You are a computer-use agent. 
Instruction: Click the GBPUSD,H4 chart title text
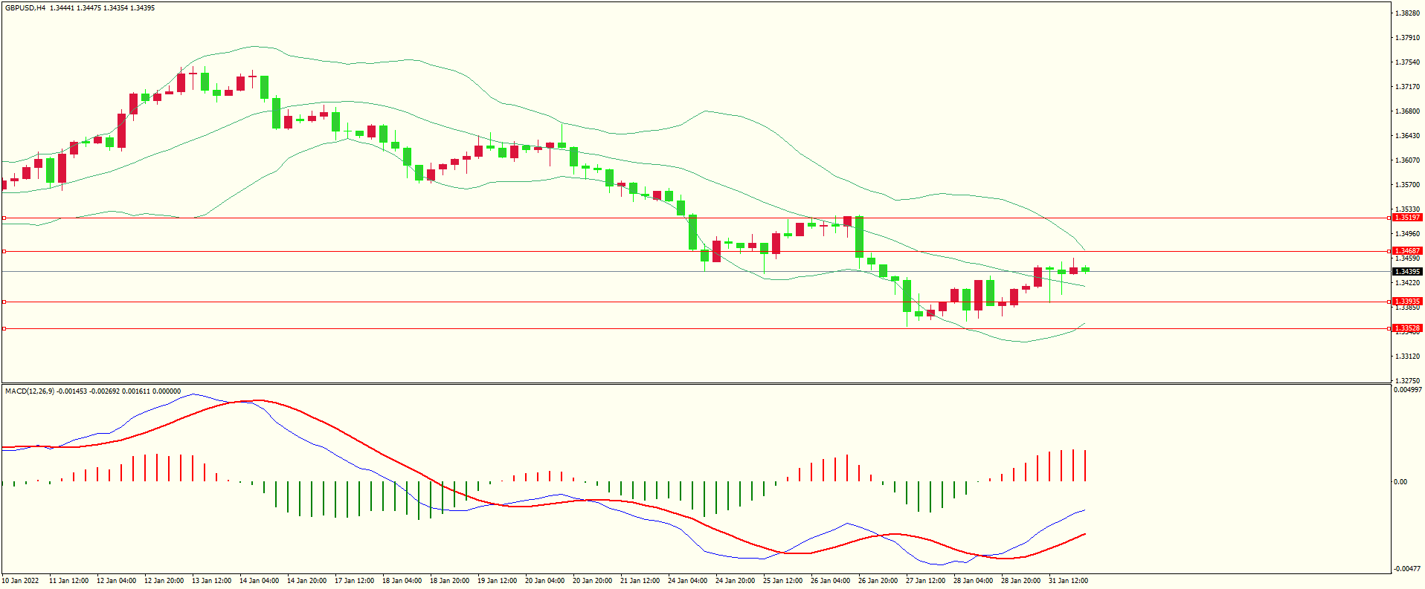pyautogui.click(x=25, y=8)
